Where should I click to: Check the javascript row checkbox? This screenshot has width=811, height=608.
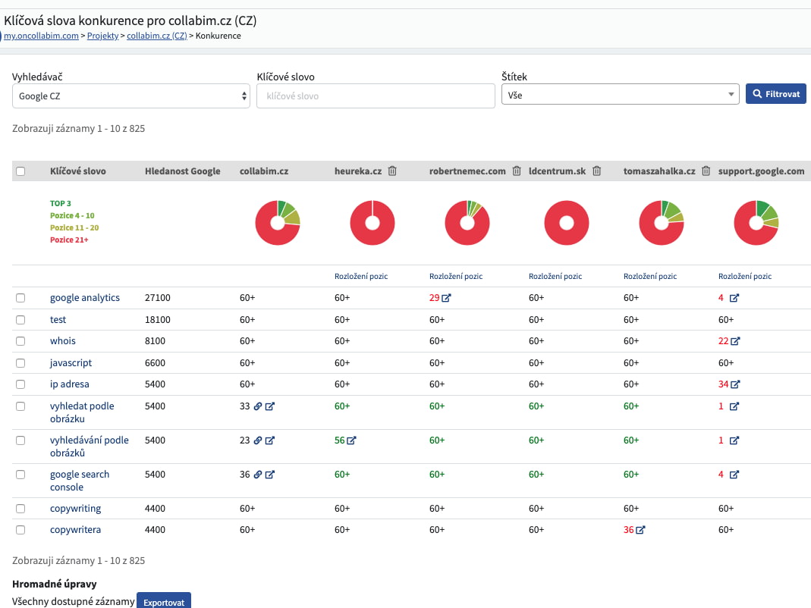click(20, 363)
